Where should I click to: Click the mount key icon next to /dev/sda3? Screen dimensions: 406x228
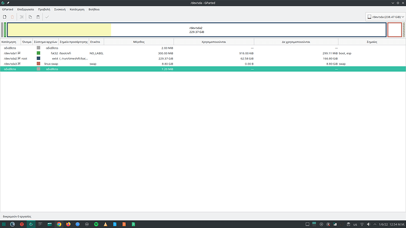click(19, 63)
